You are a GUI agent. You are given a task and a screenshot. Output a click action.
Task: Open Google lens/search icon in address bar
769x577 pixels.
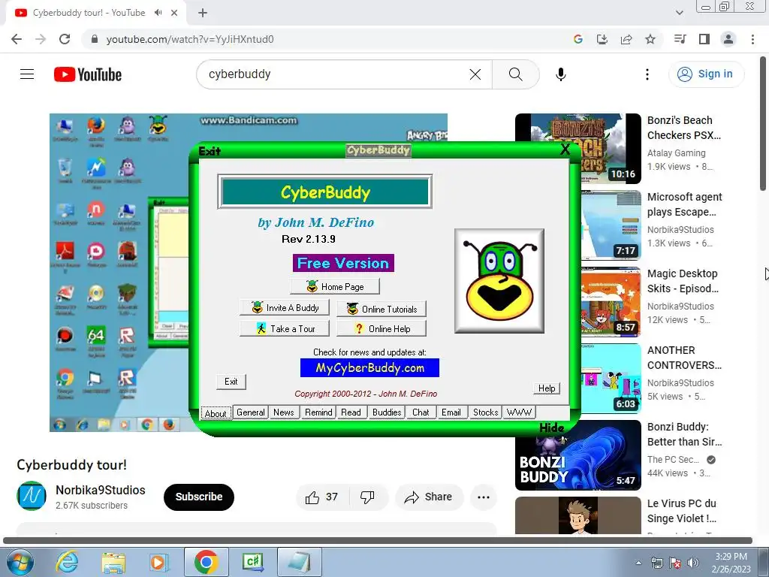point(578,39)
